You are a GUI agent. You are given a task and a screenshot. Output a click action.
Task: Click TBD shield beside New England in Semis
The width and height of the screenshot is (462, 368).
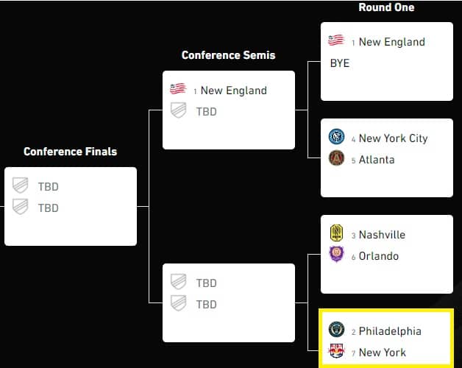(178, 111)
